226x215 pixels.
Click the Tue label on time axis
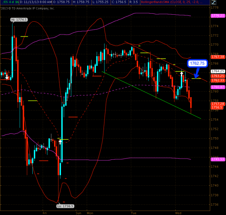coord(133,212)
